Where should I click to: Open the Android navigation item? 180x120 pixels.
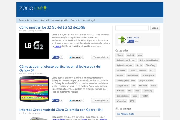point(45,20)
